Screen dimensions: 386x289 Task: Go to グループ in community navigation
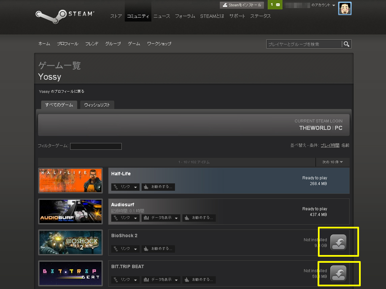(x=113, y=43)
